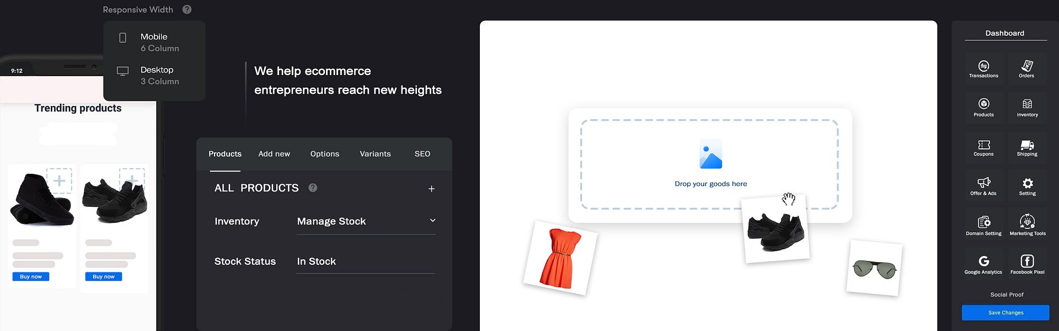Select the red dress photo

point(560,258)
